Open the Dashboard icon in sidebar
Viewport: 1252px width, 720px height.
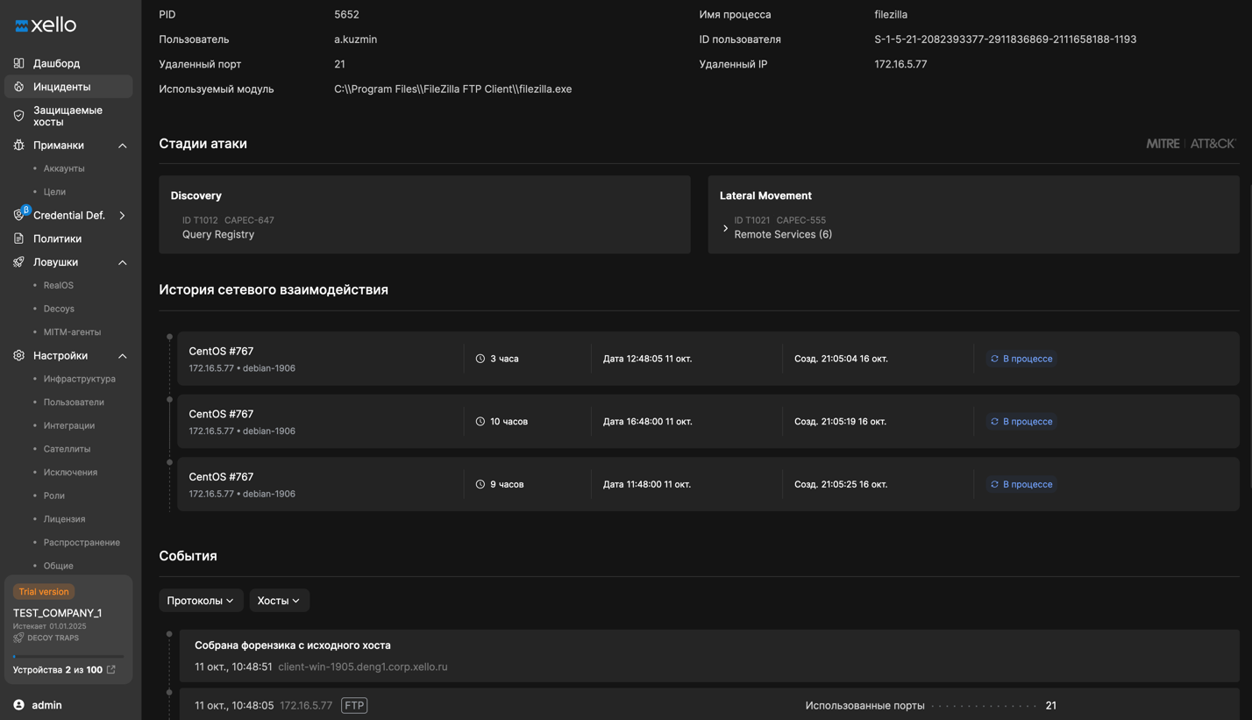point(18,63)
